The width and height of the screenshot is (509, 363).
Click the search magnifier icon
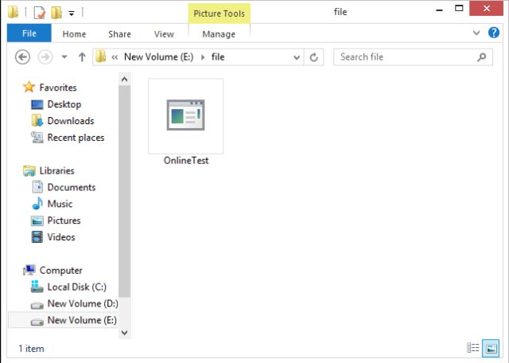point(482,57)
